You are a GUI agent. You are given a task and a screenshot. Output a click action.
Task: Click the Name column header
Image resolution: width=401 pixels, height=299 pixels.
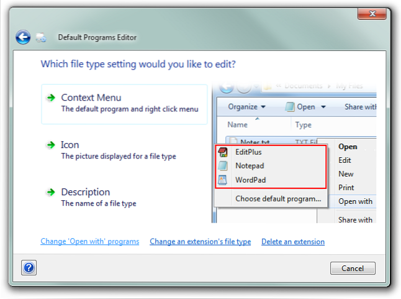pyautogui.click(x=238, y=124)
